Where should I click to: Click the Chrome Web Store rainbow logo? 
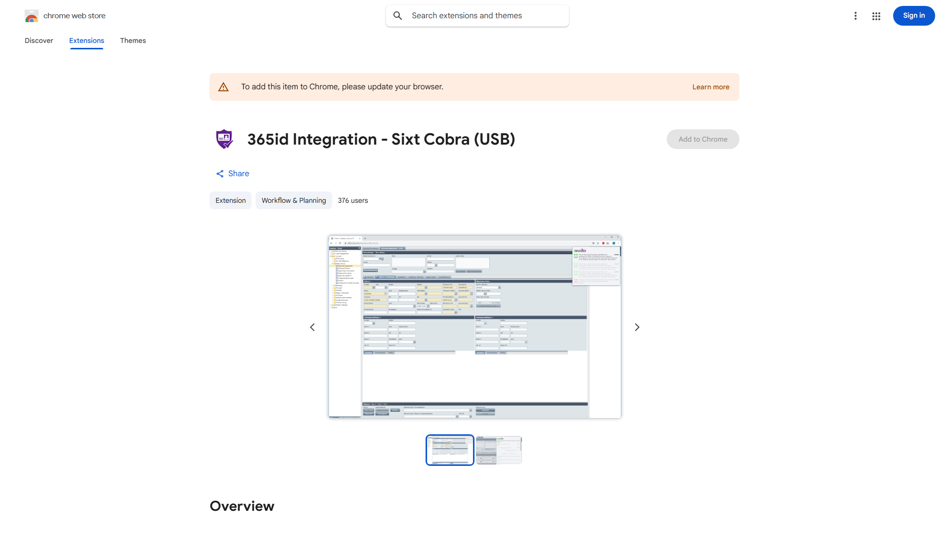click(31, 16)
